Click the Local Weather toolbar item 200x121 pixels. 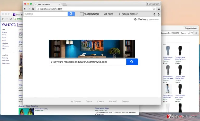coord(90,14)
